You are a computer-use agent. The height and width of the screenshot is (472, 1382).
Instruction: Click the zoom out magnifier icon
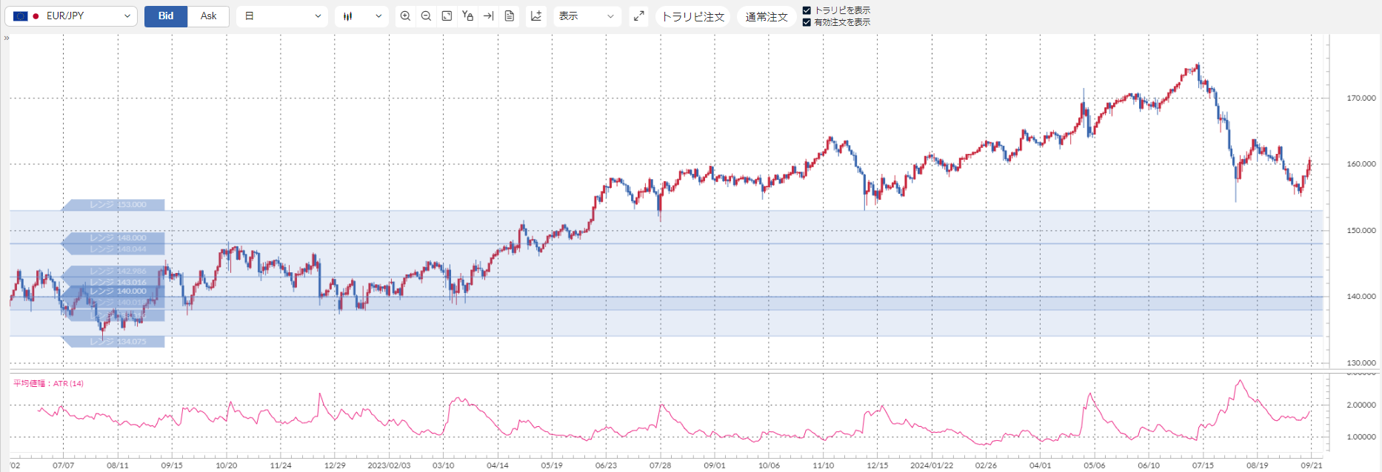click(x=426, y=16)
